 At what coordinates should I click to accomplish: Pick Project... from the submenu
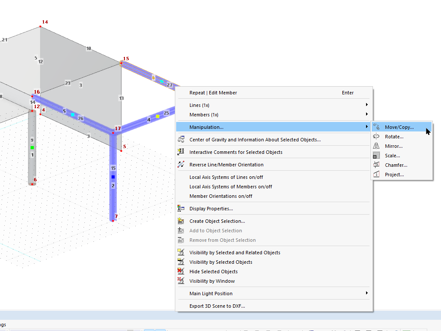coord(402,175)
